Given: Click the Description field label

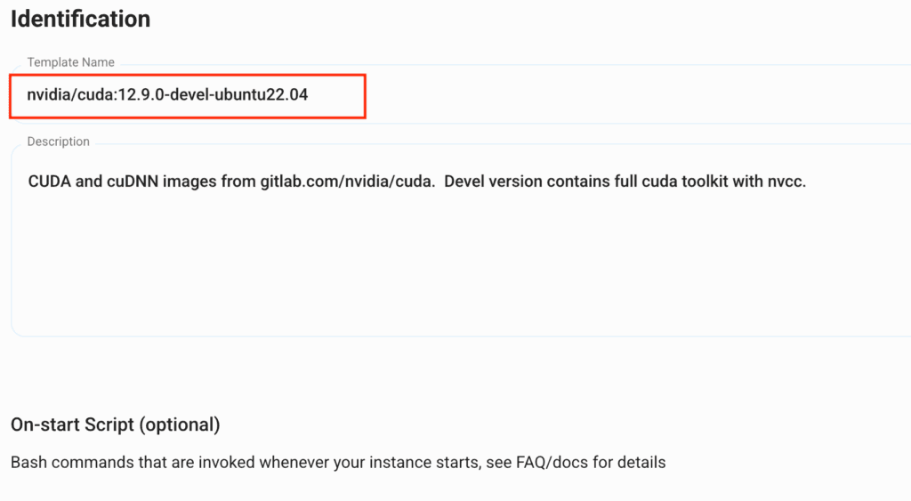Looking at the screenshot, I should tap(58, 141).
